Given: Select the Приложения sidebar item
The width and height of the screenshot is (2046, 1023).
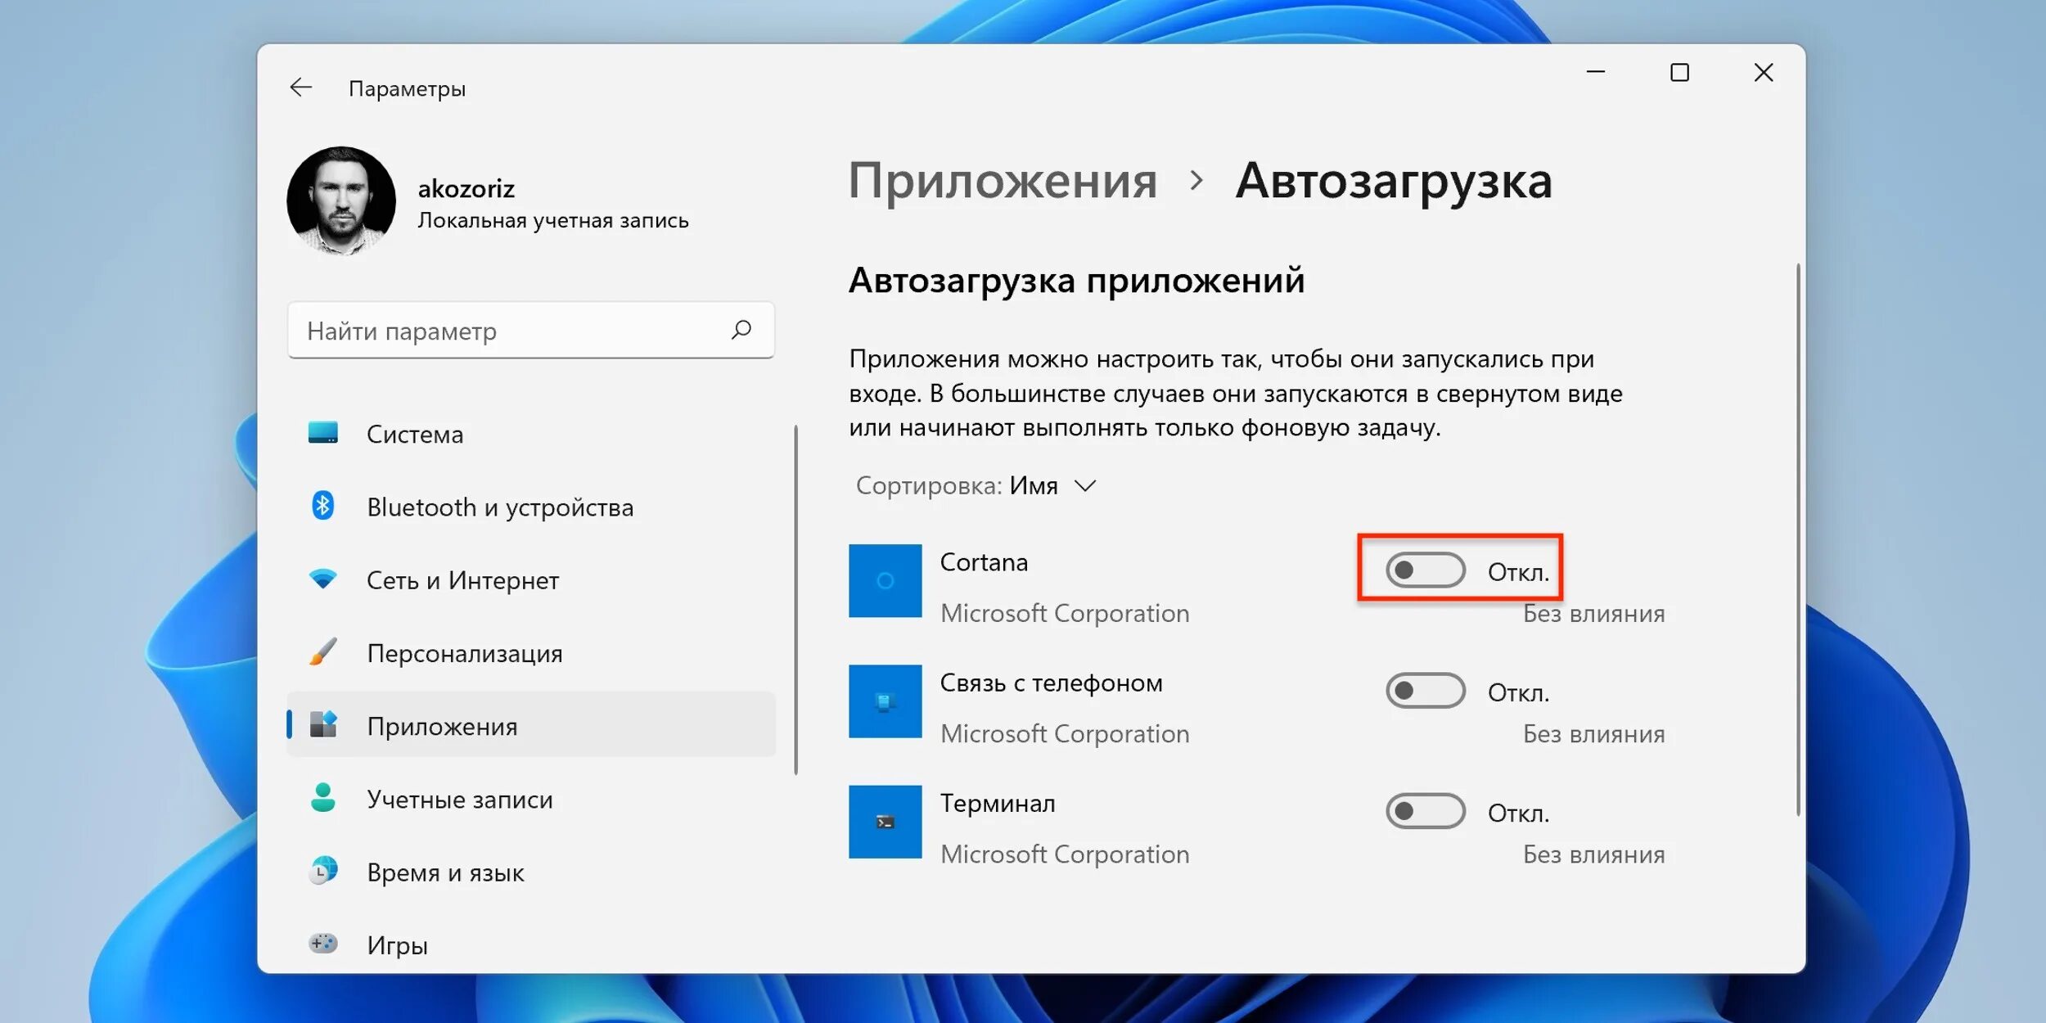Looking at the screenshot, I should (x=531, y=725).
